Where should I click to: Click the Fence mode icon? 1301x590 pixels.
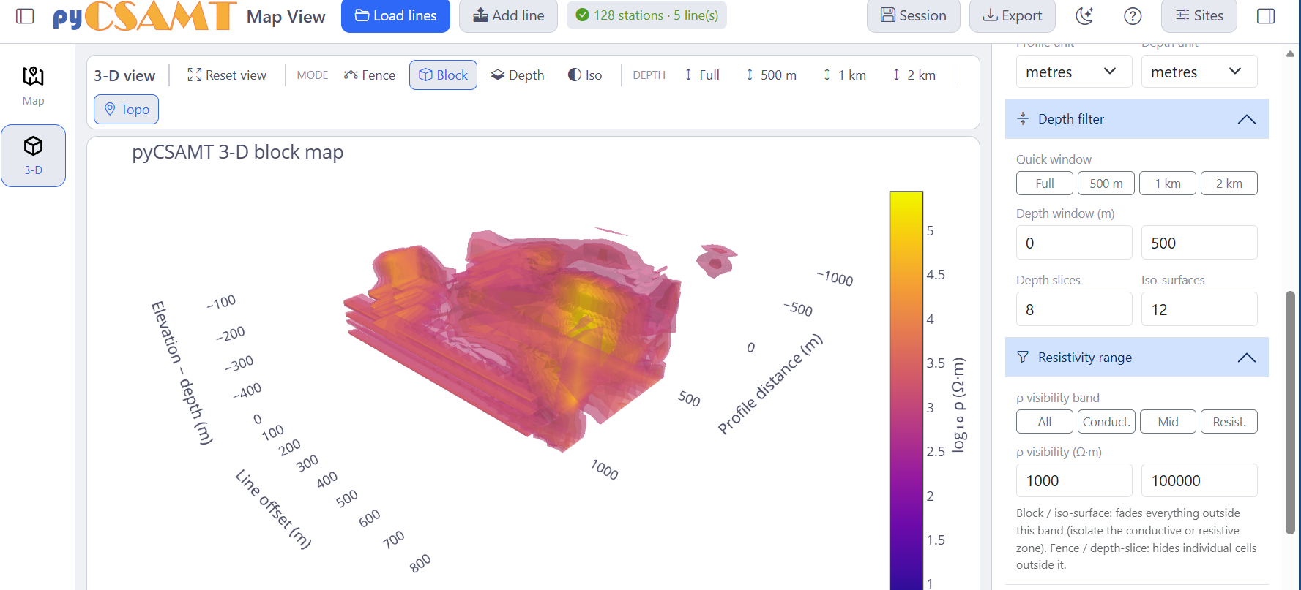pyautogui.click(x=351, y=75)
